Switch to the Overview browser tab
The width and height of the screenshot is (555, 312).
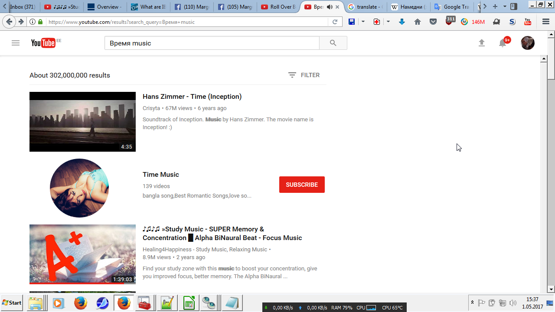click(104, 7)
